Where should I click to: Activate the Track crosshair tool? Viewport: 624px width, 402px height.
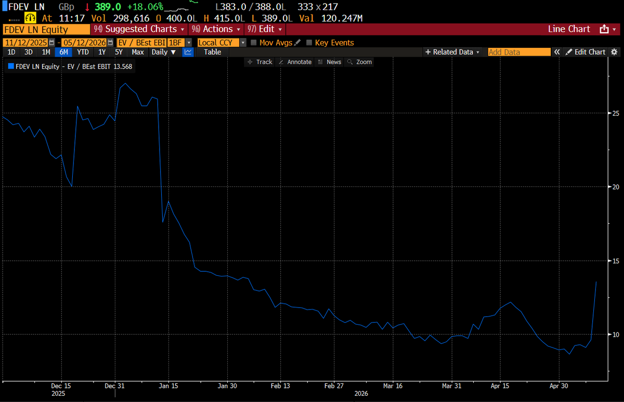(x=260, y=62)
